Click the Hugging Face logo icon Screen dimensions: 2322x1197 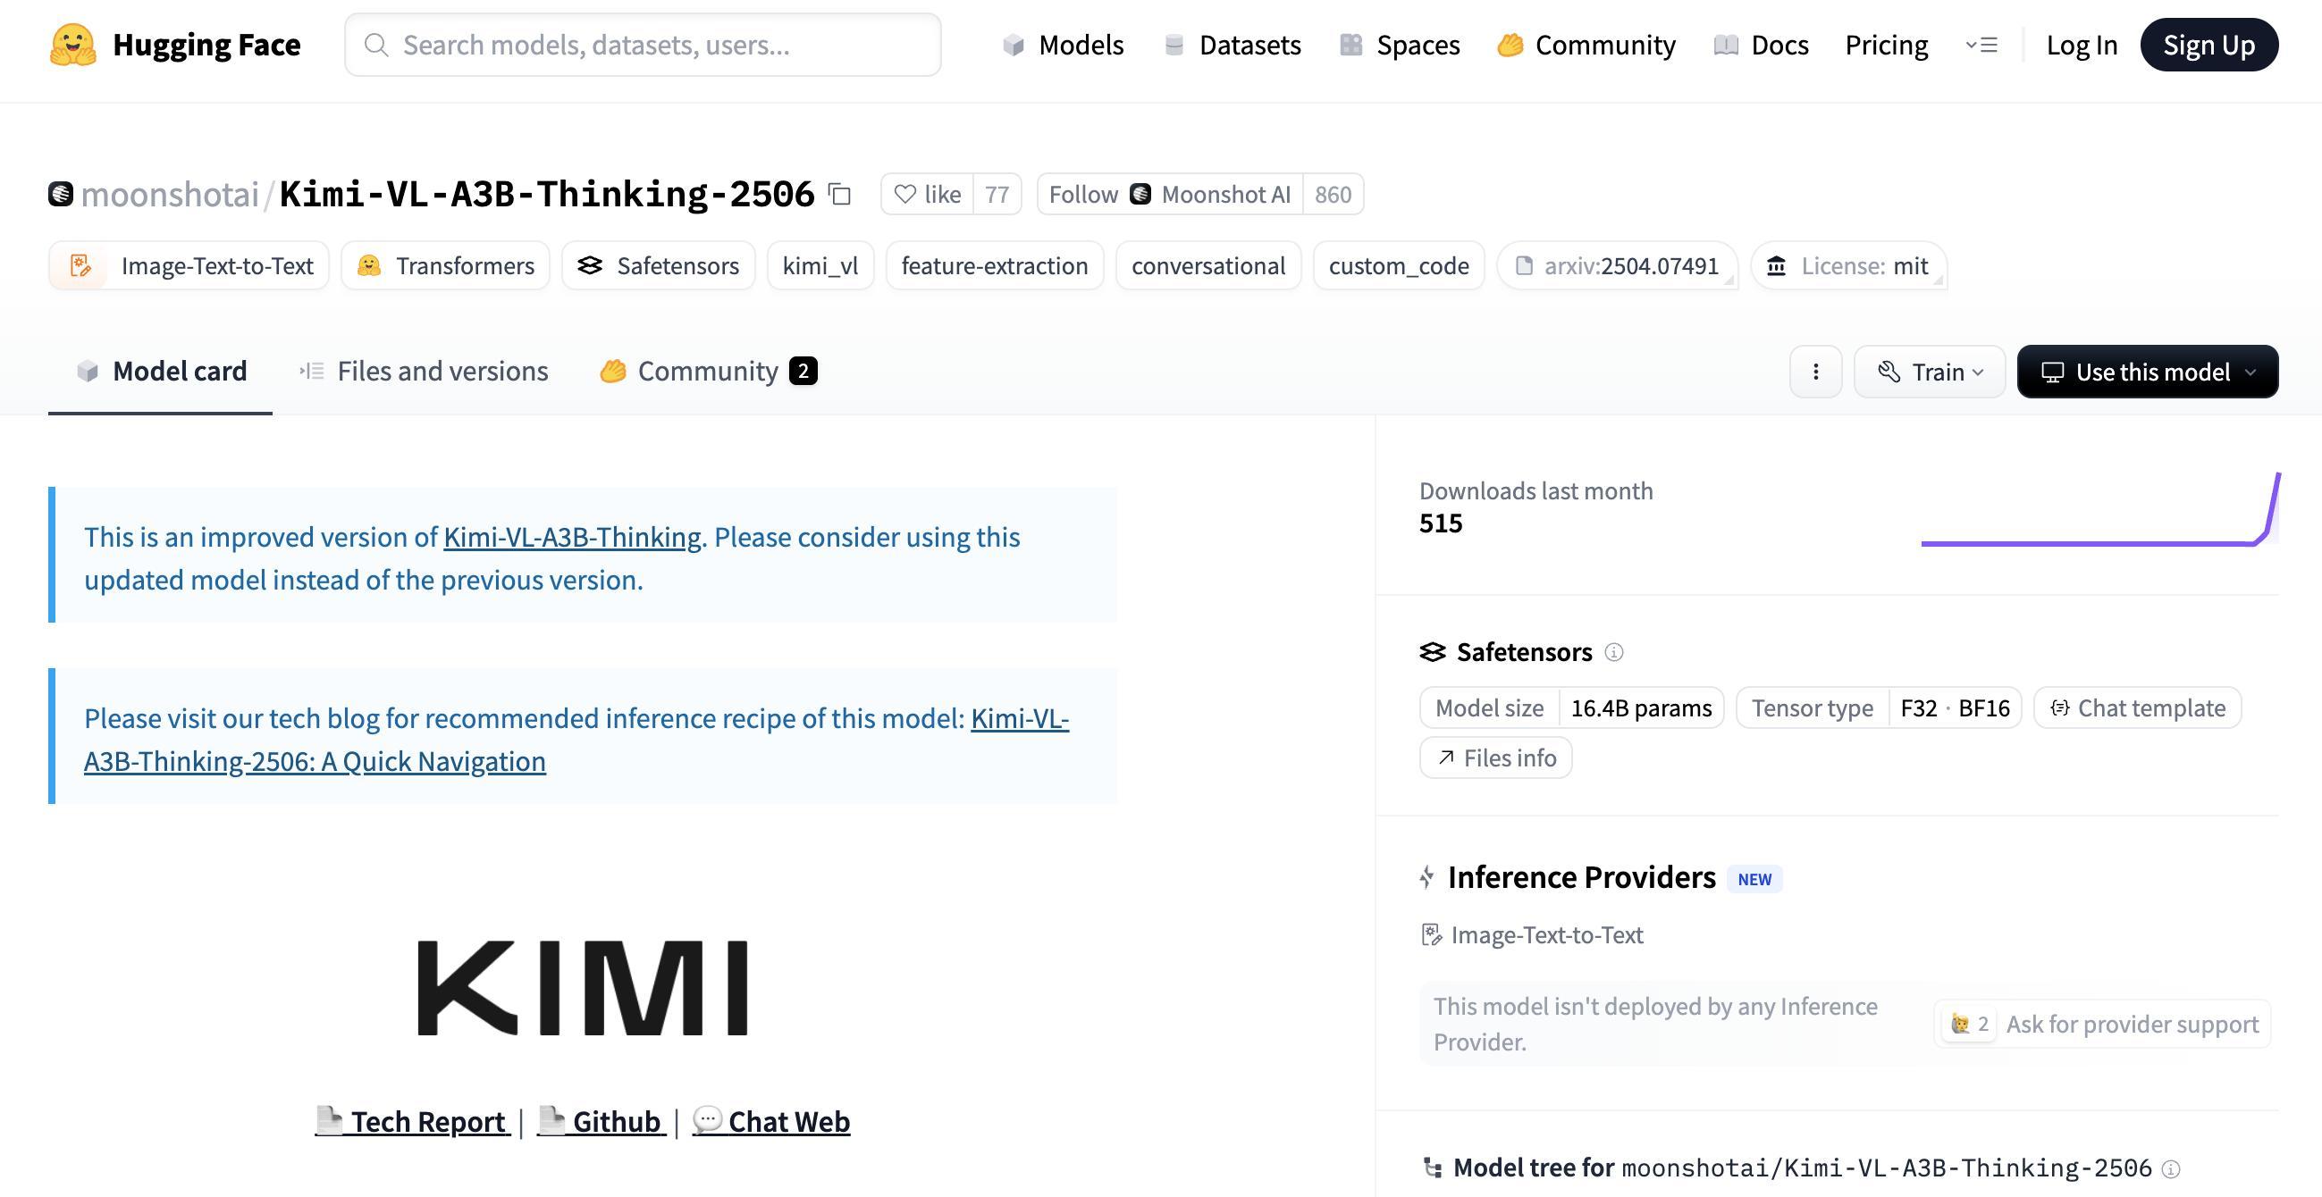73,45
